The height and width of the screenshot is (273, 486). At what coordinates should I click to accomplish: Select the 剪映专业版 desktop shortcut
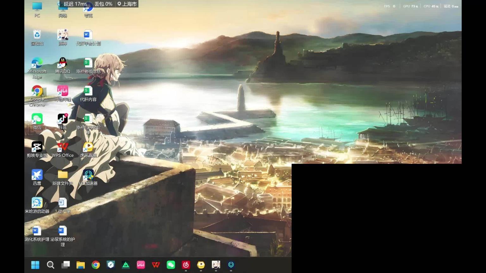tap(37, 147)
